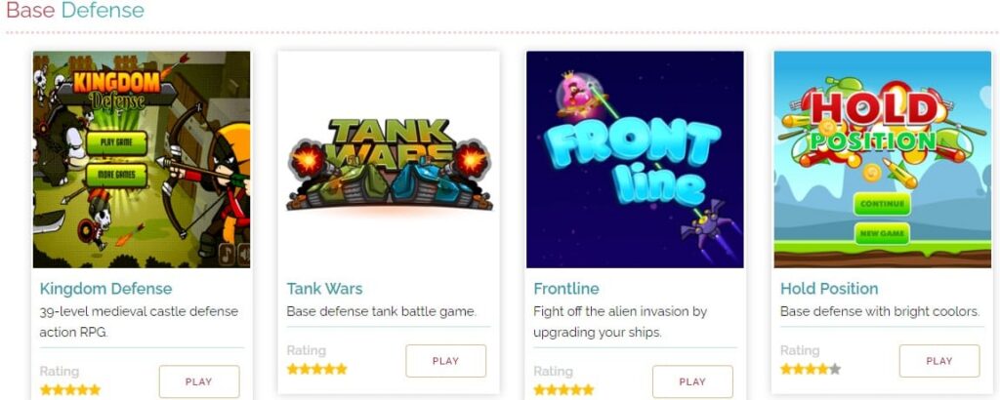Open the Frontline game thumbnail
1000x400 pixels.
tap(635, 159)
